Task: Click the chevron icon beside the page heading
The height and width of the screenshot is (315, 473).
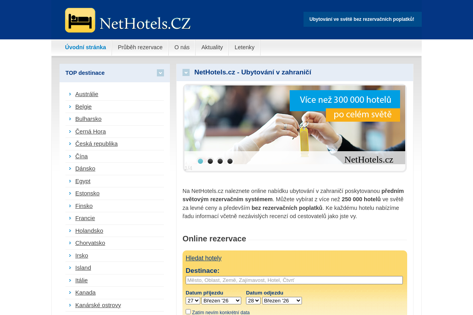Action: point(186,72)
